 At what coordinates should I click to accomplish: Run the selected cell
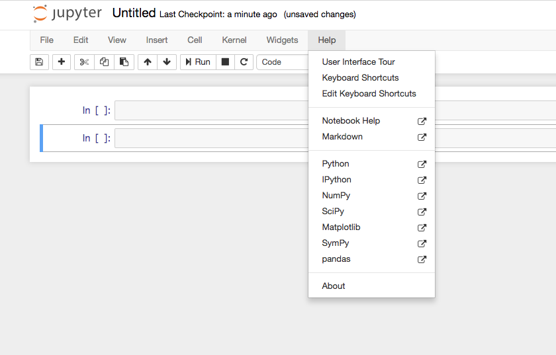point(198,62)
